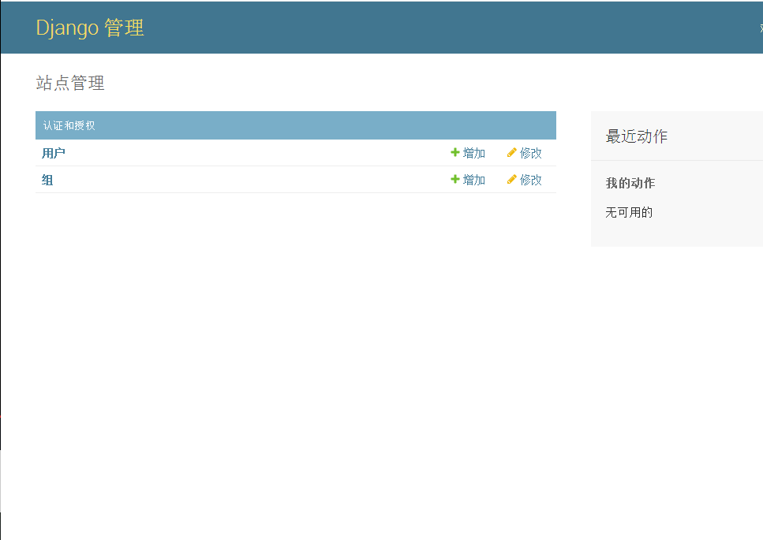Click the user link at the top-right header
Viewport: 763px width, 540px height.
[x=758, y=26]
